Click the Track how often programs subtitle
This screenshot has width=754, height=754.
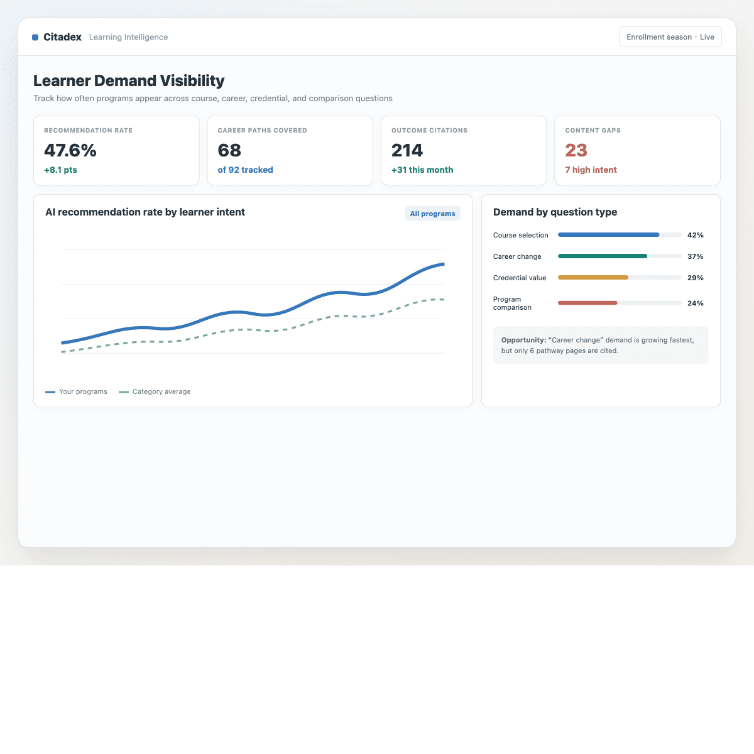click(x=213, y=99)
